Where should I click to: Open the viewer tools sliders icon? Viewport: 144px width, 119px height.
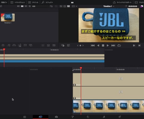pyautogui.click(x=69, y=45)
